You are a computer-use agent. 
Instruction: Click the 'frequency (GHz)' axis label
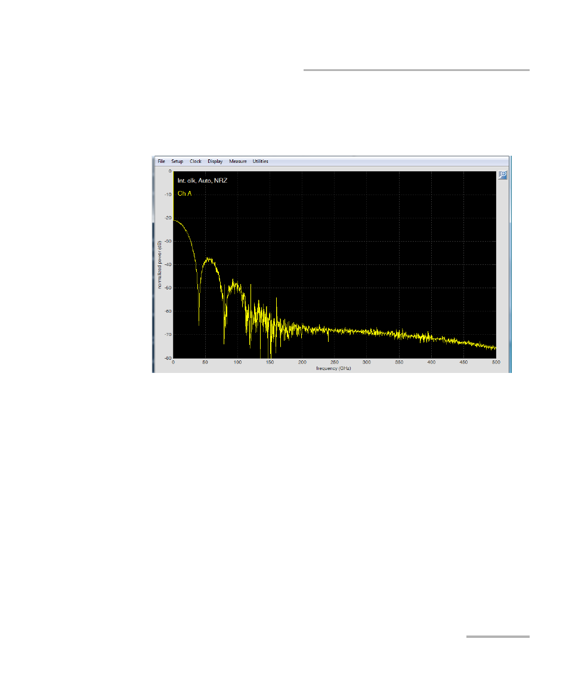333,368
